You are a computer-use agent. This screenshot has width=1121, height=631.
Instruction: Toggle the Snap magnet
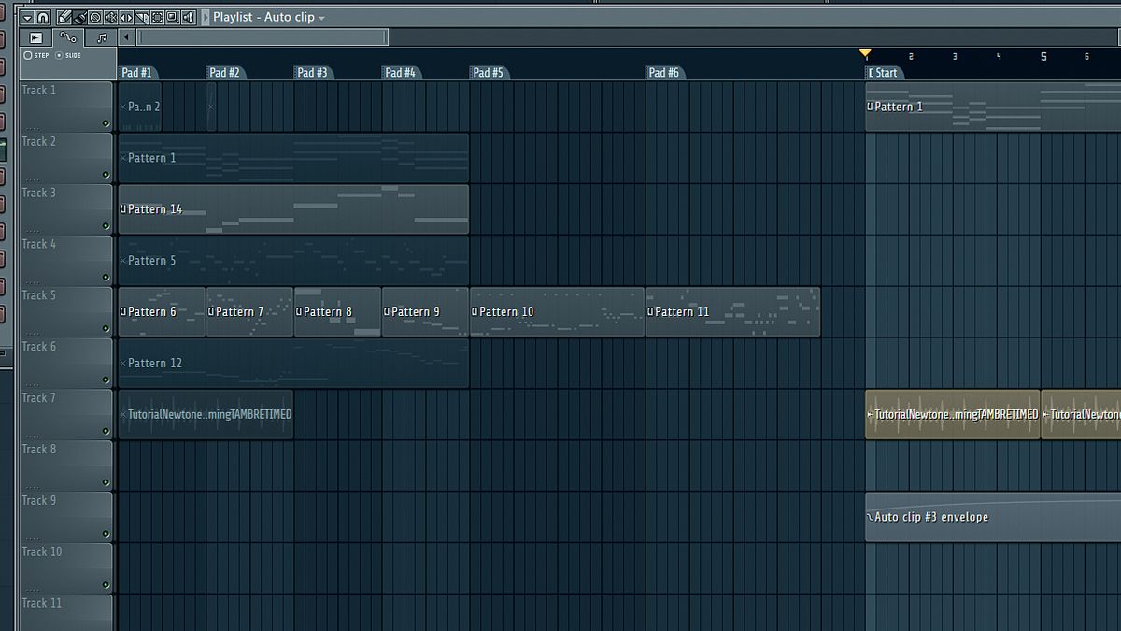[x=44, y=17]
